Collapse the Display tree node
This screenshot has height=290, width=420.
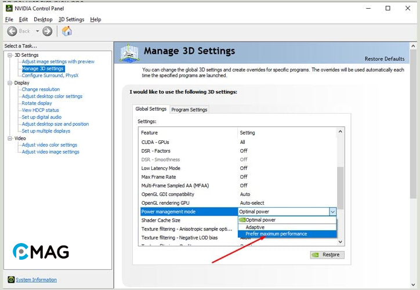pyautogui.click(x=9, y=83)
